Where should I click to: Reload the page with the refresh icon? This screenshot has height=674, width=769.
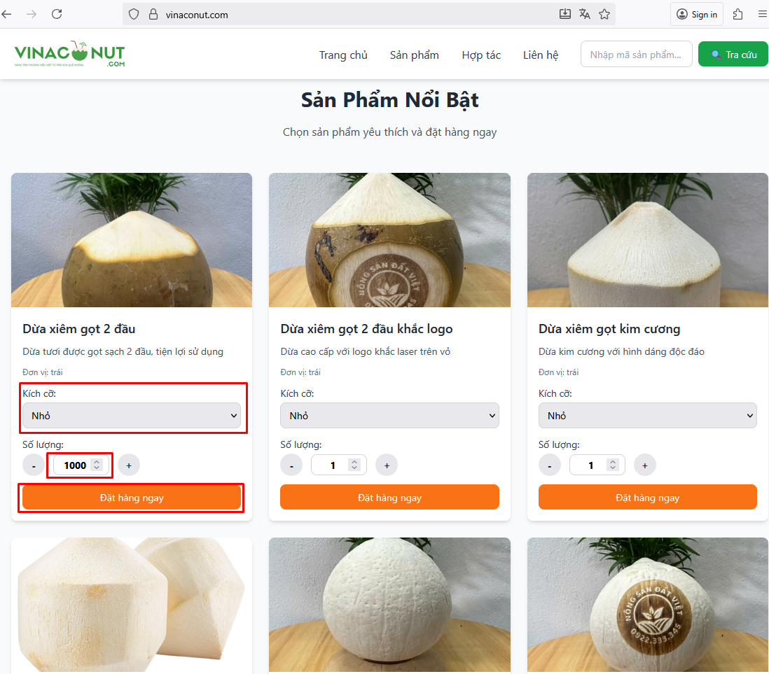tap(57, 13)
